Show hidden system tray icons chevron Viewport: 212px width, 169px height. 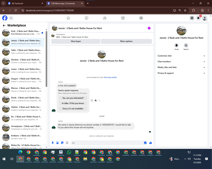185,159
